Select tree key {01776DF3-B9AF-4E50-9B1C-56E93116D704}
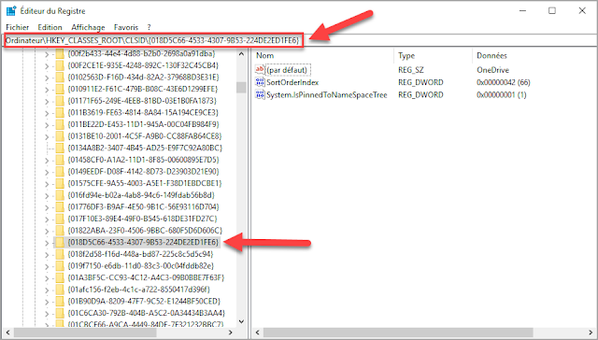 [x=143, y=207]
